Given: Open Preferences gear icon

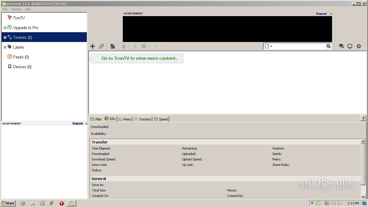Looking at the screenshot, I should click(x=359, y=46).
